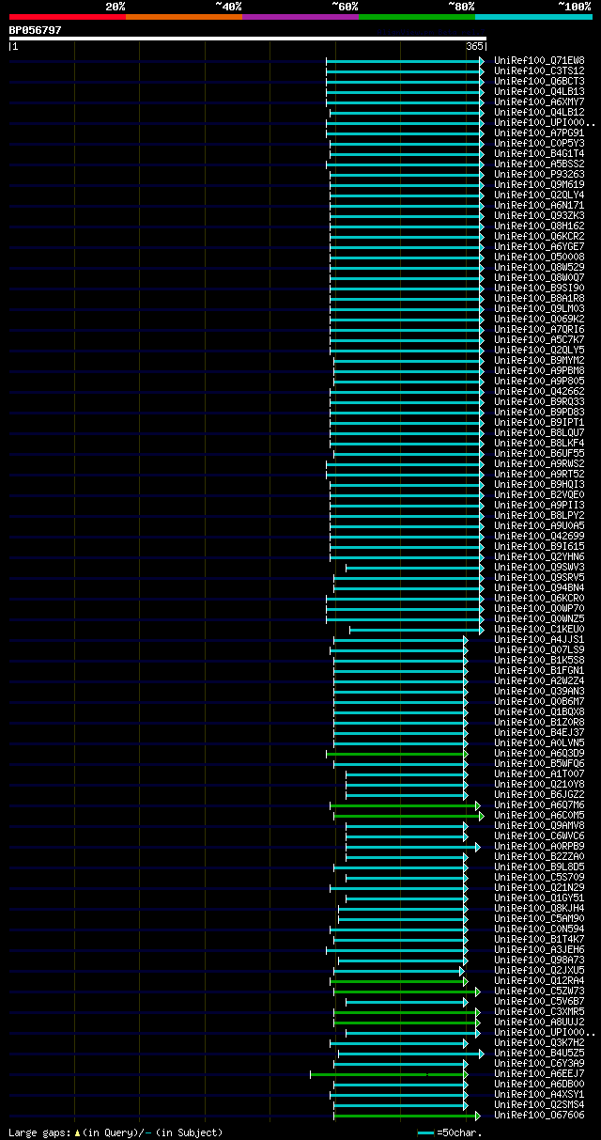Viewport: 601px width, 1140px height.
Task: Select the UniRef100_C1KEU0 label
Action: 539,629
